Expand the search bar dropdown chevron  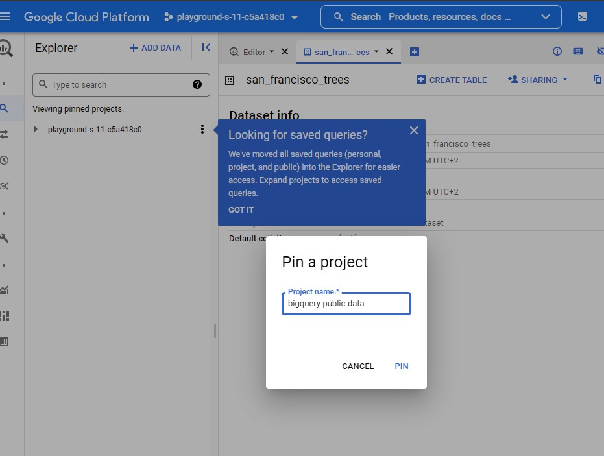click(x=546, y=17)
